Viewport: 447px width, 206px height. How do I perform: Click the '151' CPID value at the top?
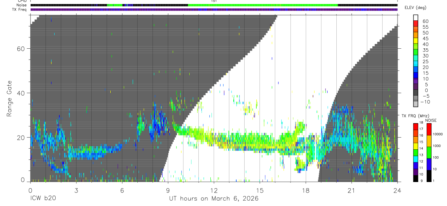click(x=214, y=1)
